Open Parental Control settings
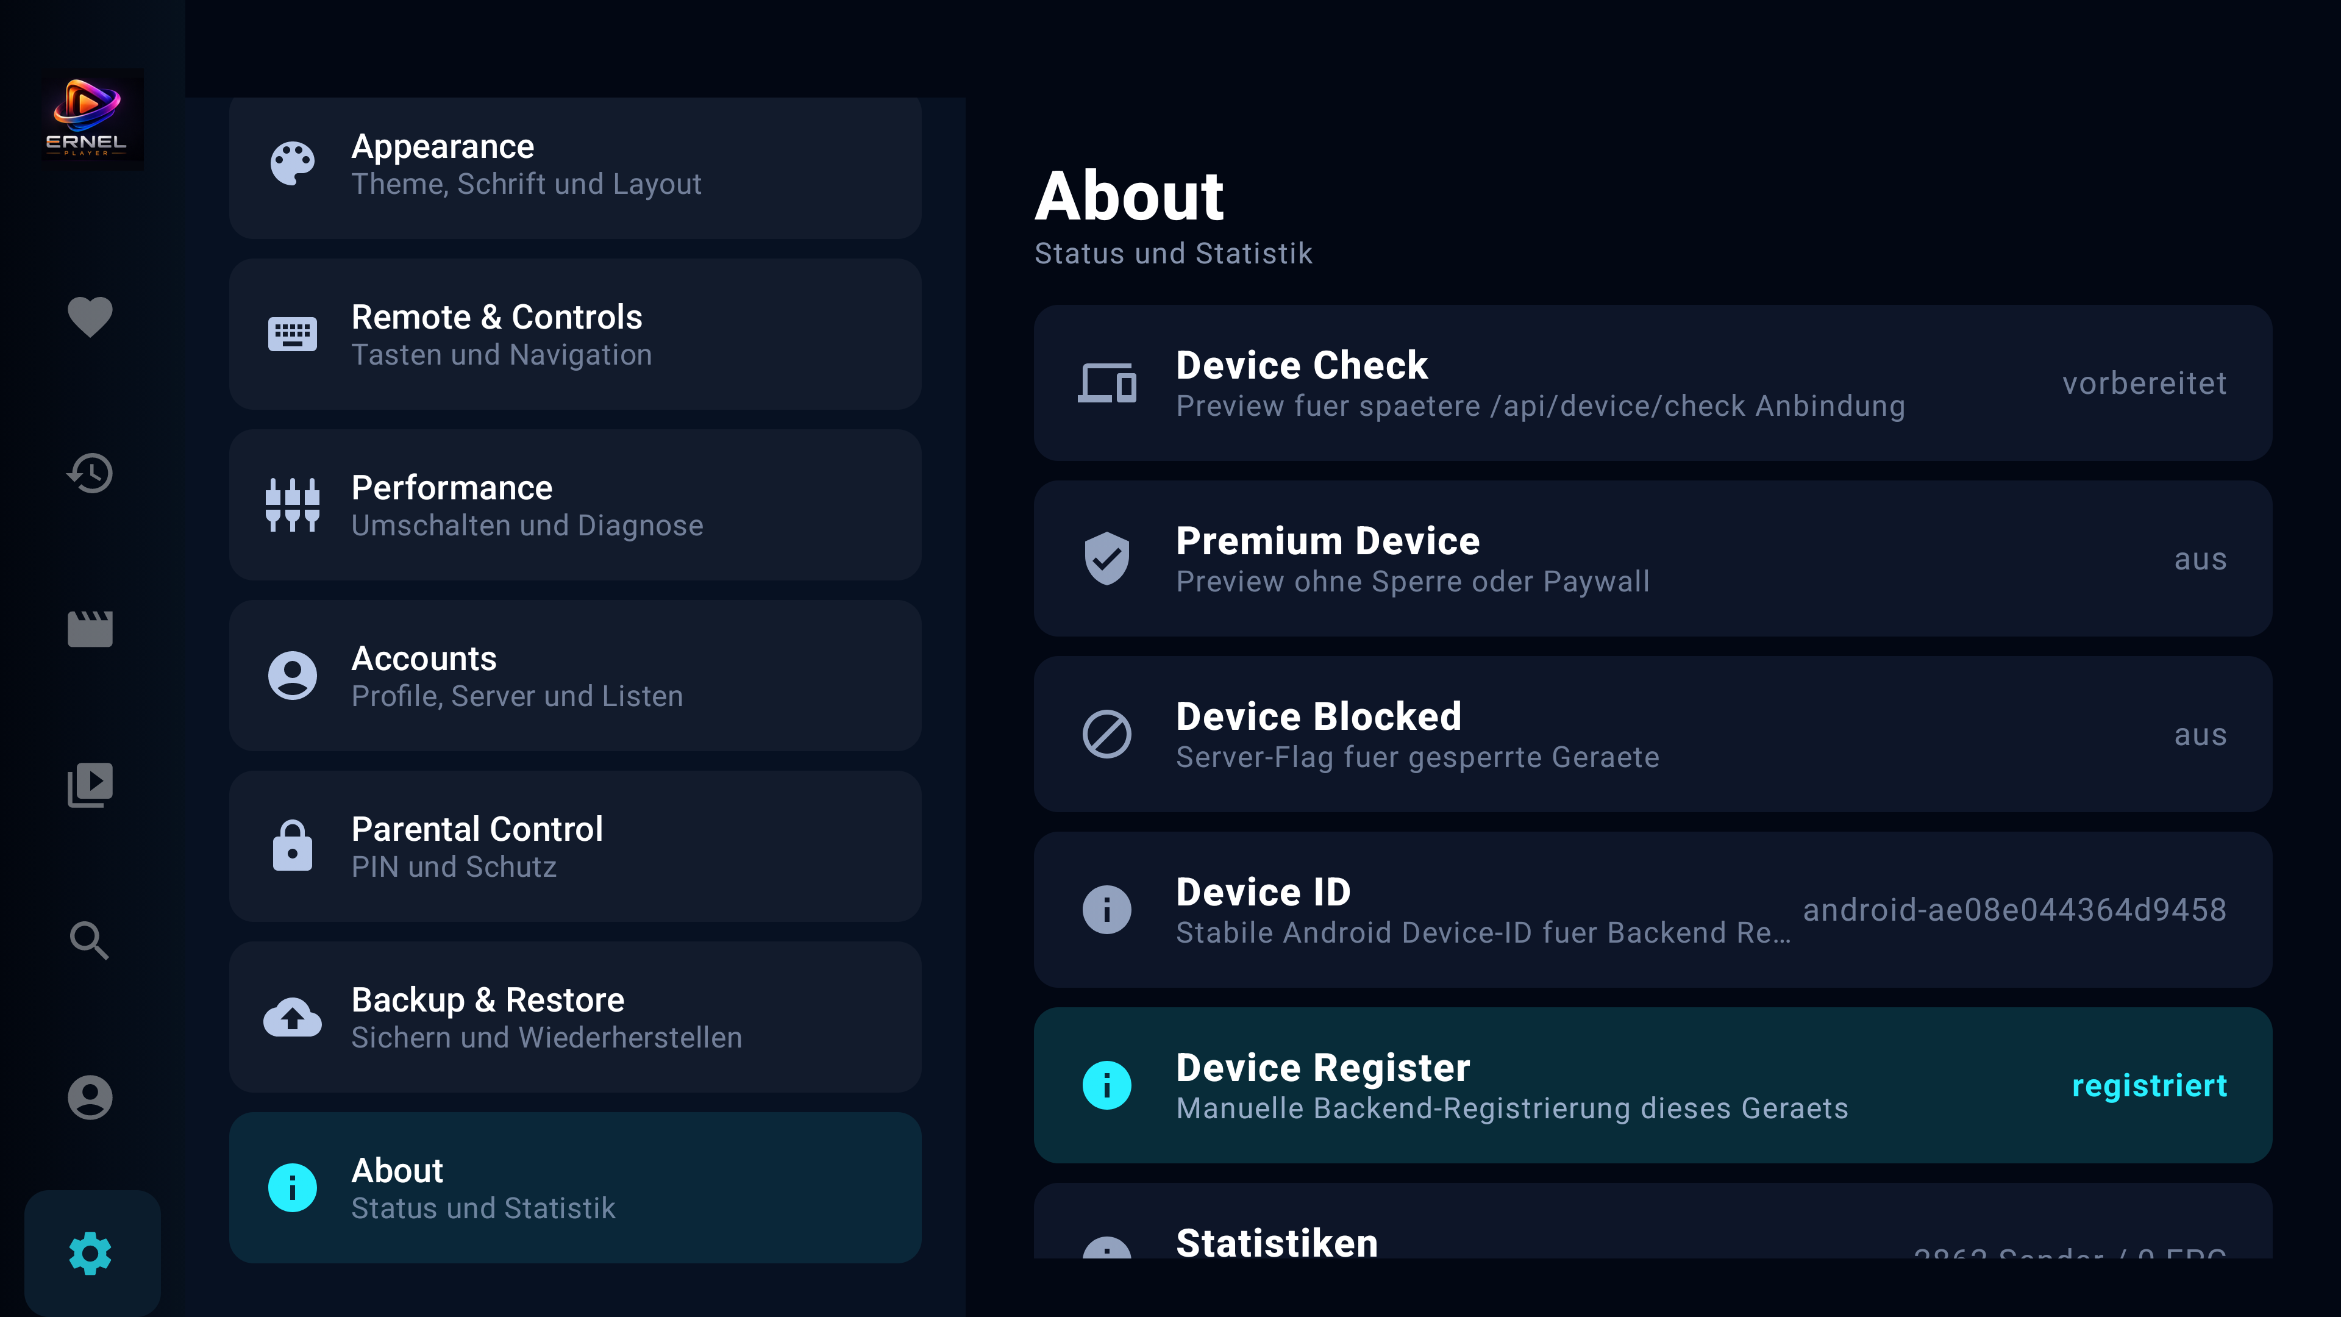 coord(575,847)
